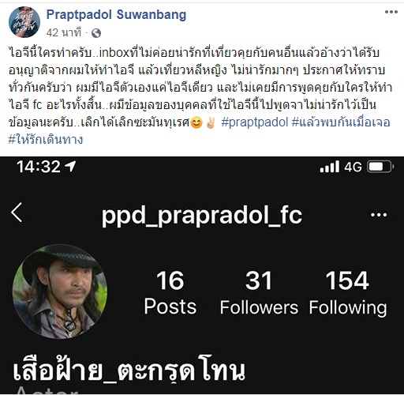Image resolution: width=404 pixels, height=395 pixels.
Task: Open the Praptpadol Suwanbang name link
Action: click(116, 15)
